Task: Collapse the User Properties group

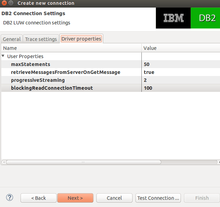Action: (3, 56)
